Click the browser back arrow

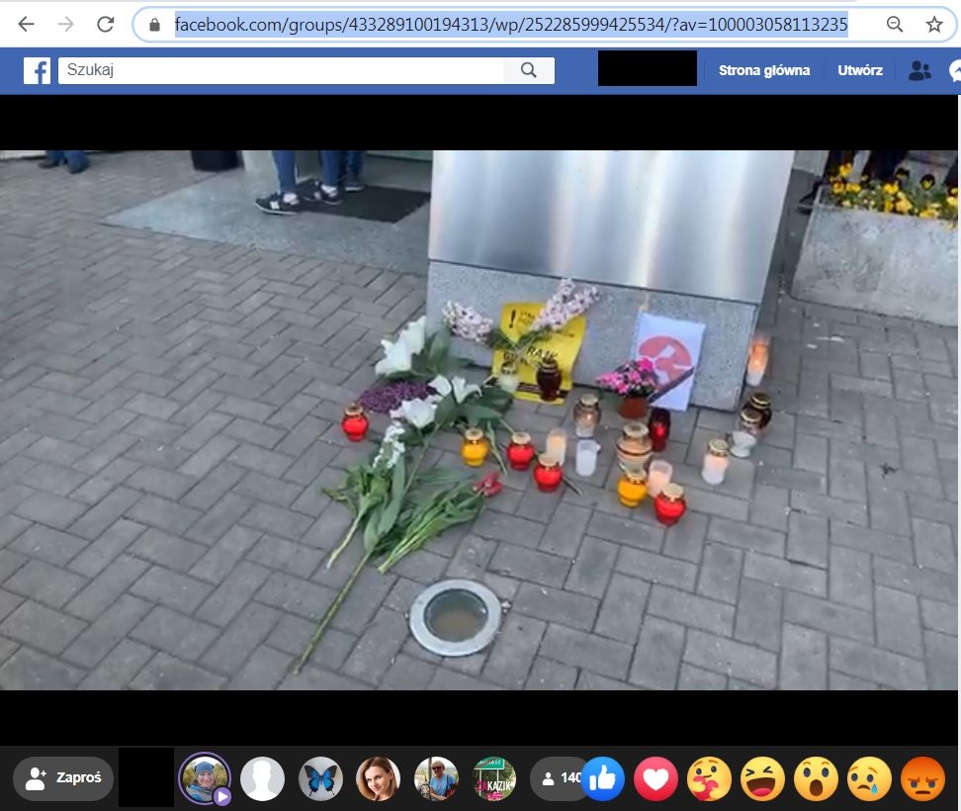tap(27, 25)
